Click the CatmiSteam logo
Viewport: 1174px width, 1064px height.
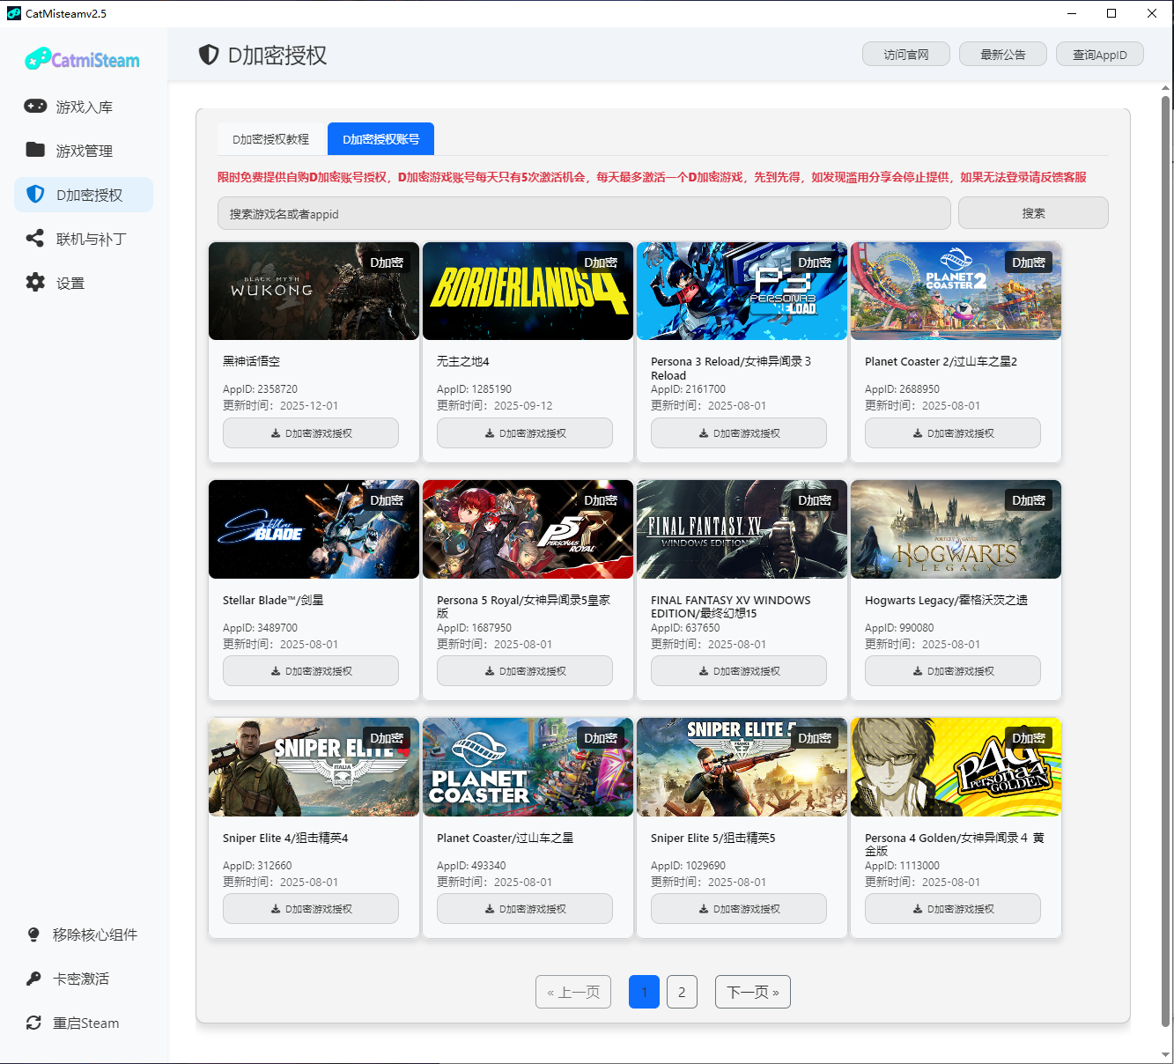[83, 59]
